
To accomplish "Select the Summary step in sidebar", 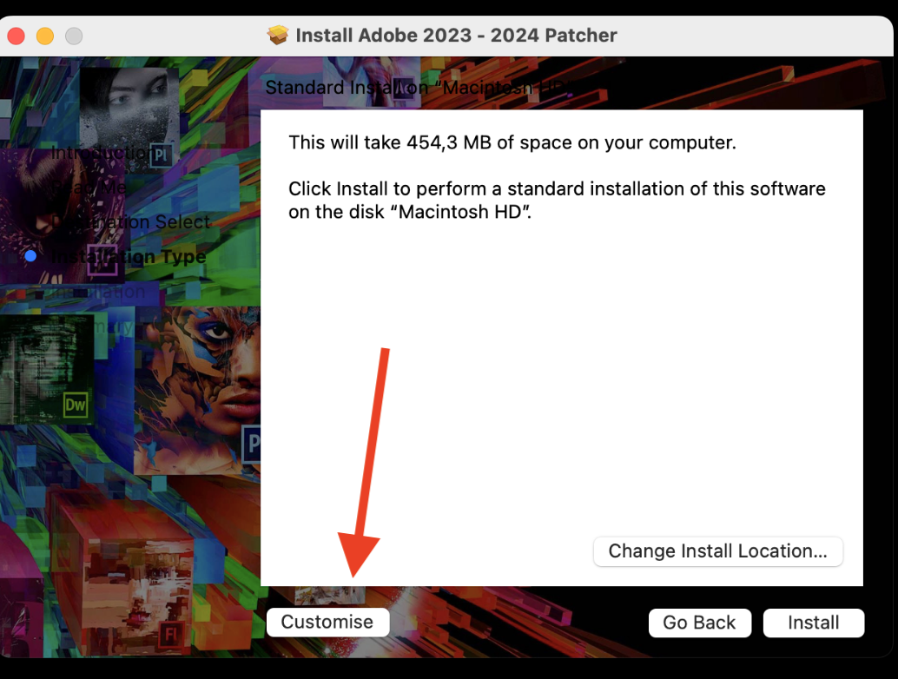I will (92, 326).
